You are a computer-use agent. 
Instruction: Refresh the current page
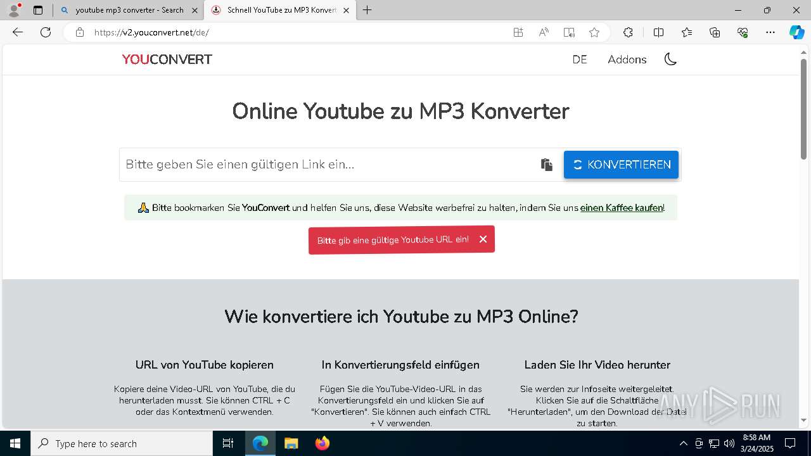[x=46, y=32]
